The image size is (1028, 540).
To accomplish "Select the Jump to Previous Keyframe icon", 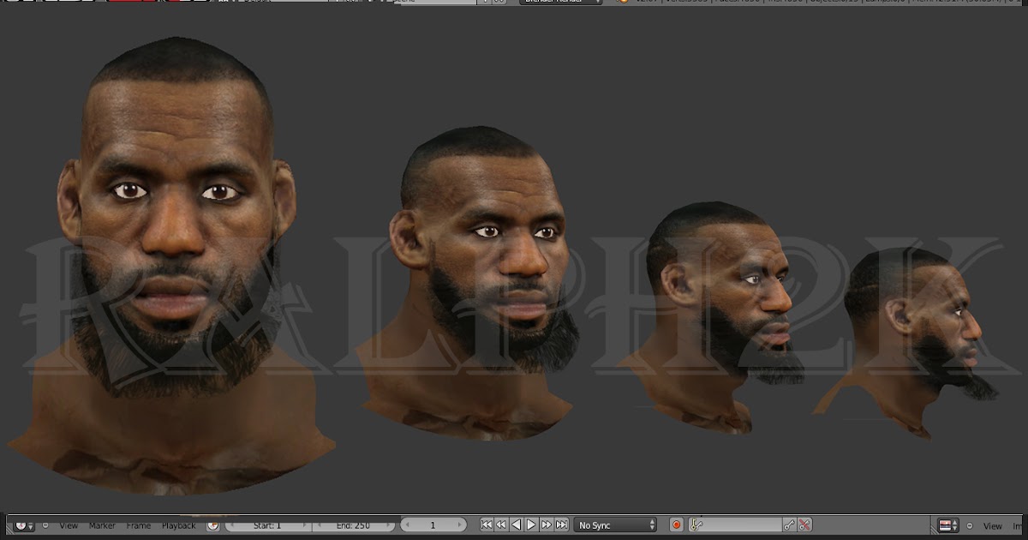I will (501, 525).
